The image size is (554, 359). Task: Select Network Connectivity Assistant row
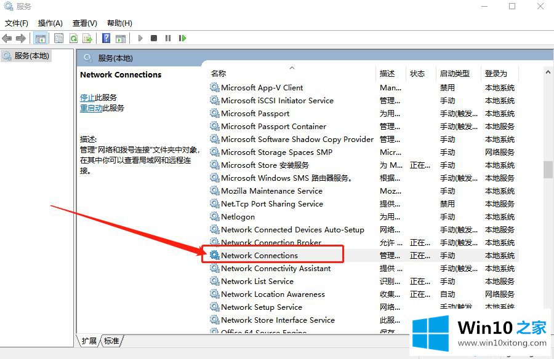click(363, 268)
